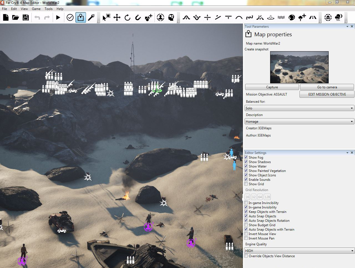Click the Go to camera button
355x268 pixels.
pyautogui.click(x=327, y=87)
